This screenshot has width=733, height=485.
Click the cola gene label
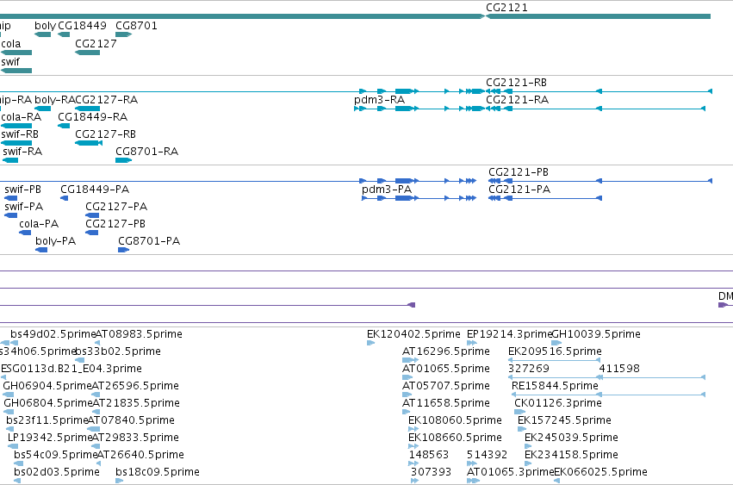[x=11, y=44]
